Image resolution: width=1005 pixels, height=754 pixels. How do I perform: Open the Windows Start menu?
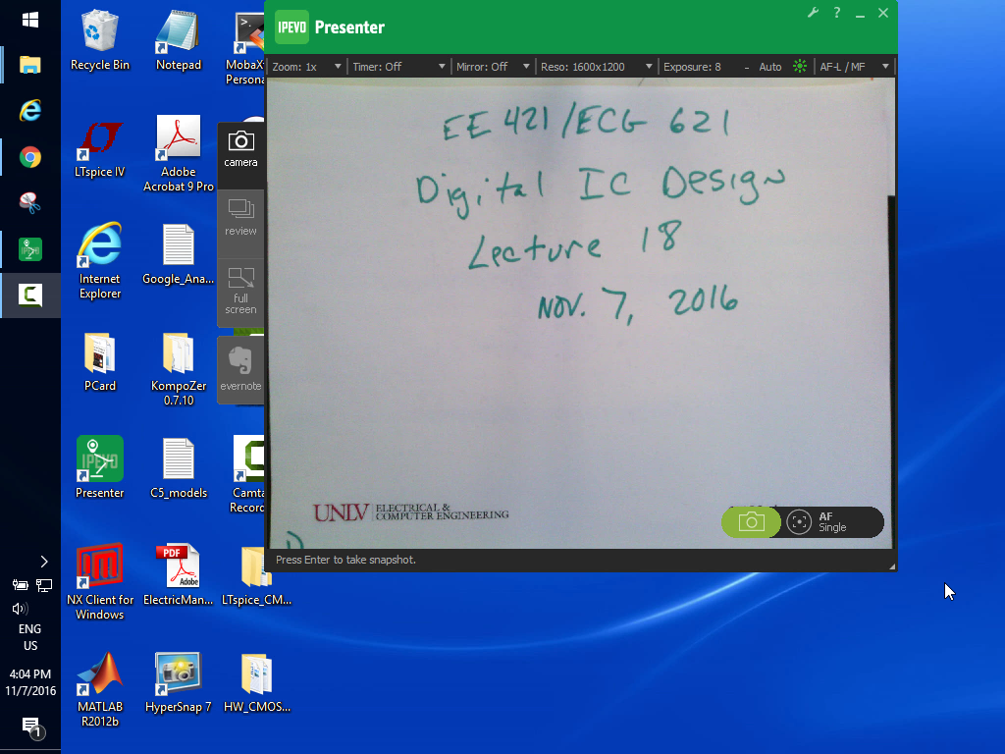coord(30,20)
